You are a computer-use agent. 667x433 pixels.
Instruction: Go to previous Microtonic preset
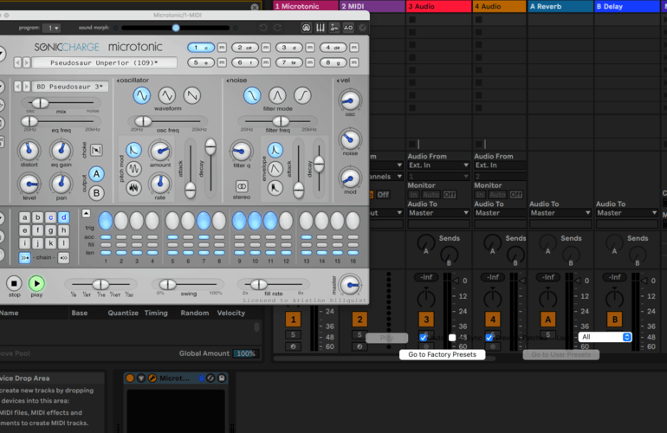(17, 62)
